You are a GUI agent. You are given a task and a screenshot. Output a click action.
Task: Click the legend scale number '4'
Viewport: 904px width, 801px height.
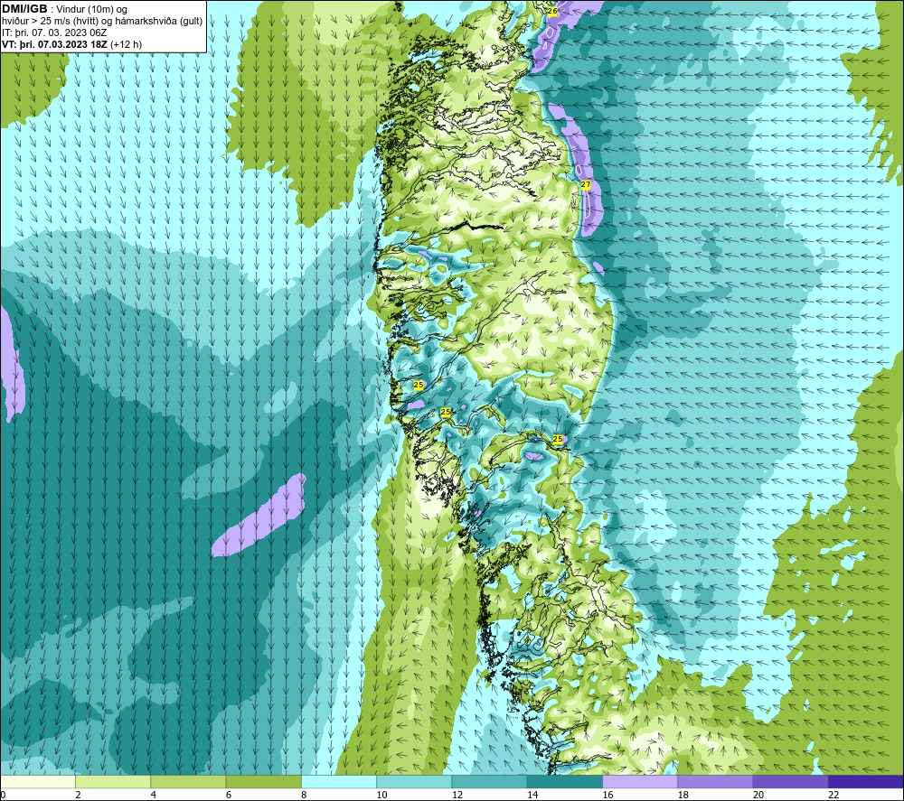[154, 795]
